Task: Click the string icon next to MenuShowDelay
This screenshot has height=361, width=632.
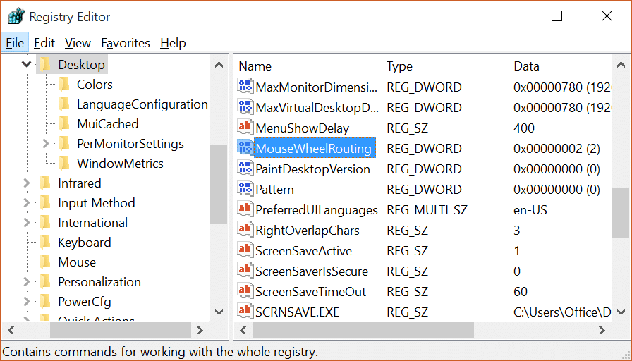Action: click(x=245, y=128)
